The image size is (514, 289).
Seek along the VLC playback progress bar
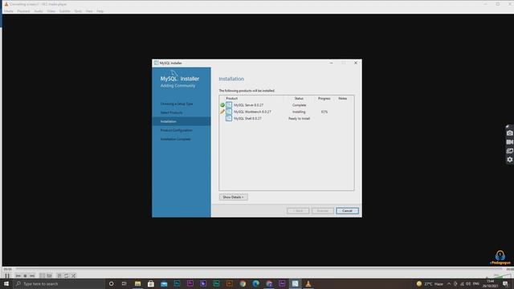[259, 269]
